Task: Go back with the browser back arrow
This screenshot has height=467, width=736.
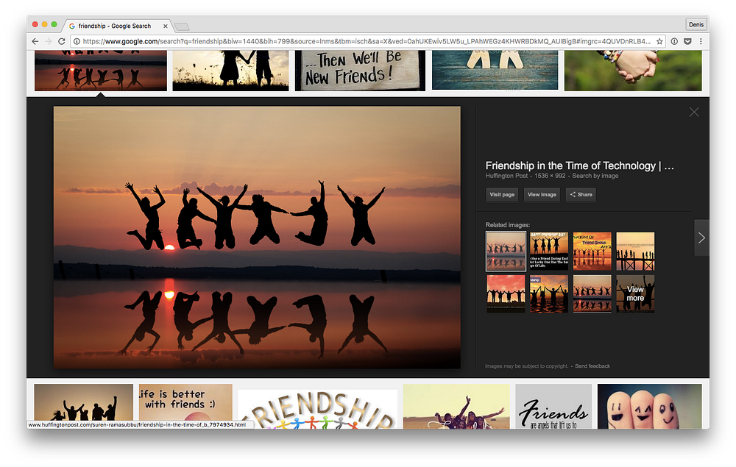Action: point(35,41)
